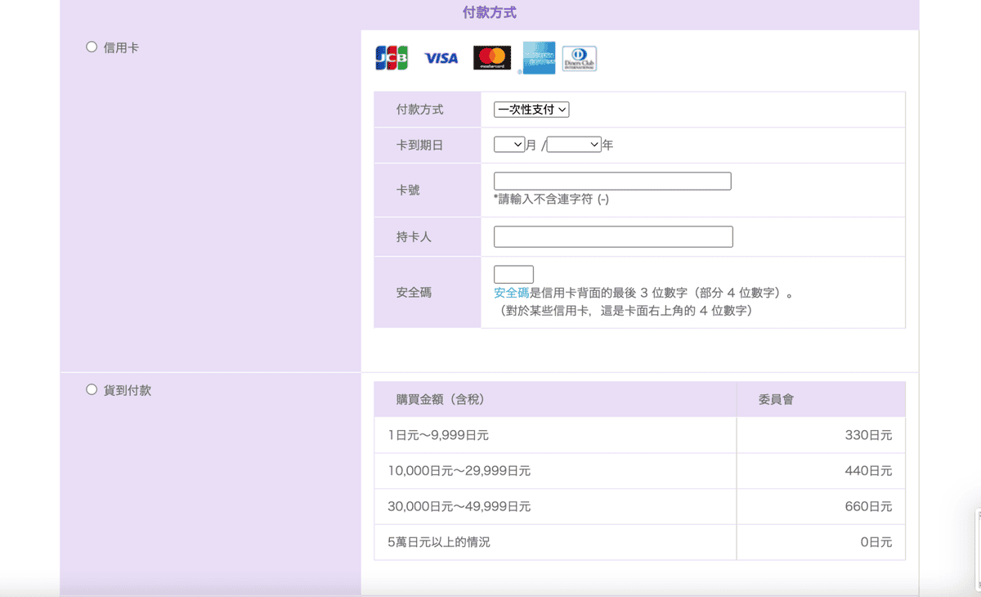
Task: Click the 30,000日元～49,999日元 row
Action: click(639, 507)
